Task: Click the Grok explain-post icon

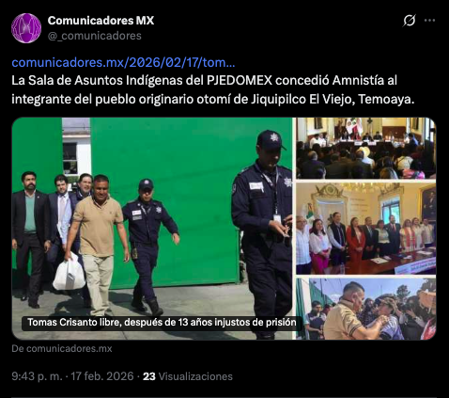Action: [409, 21]
